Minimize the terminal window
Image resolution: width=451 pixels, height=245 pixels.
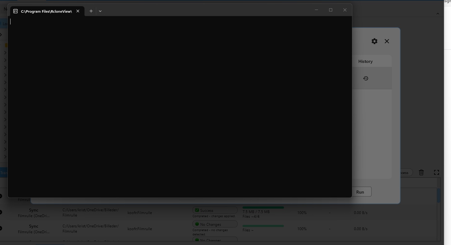[316, 10]
